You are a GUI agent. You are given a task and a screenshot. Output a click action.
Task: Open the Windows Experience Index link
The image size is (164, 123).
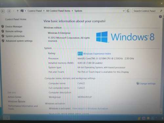click(97, 54)
